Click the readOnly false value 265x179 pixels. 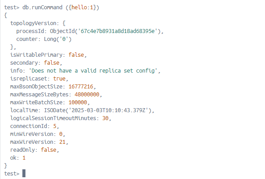coord(49,150)
